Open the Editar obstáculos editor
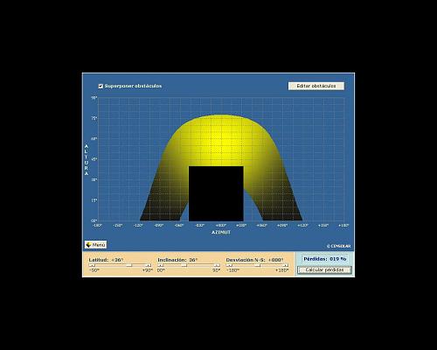The width and height of the screenshot is (437, 350). click(316, 86)
